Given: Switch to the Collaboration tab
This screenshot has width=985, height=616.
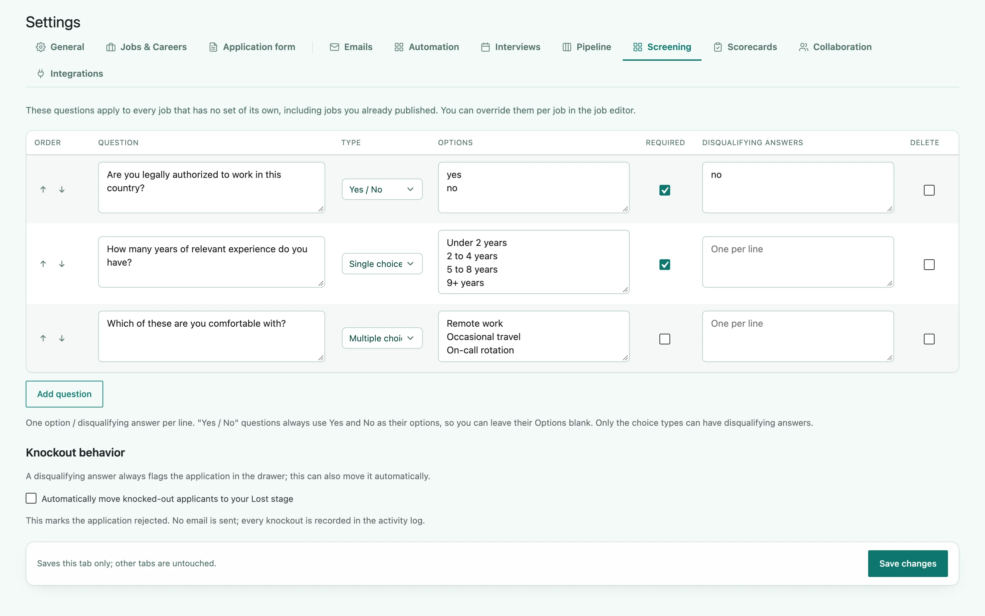Looking at the screenshot, I should point(835,47).
